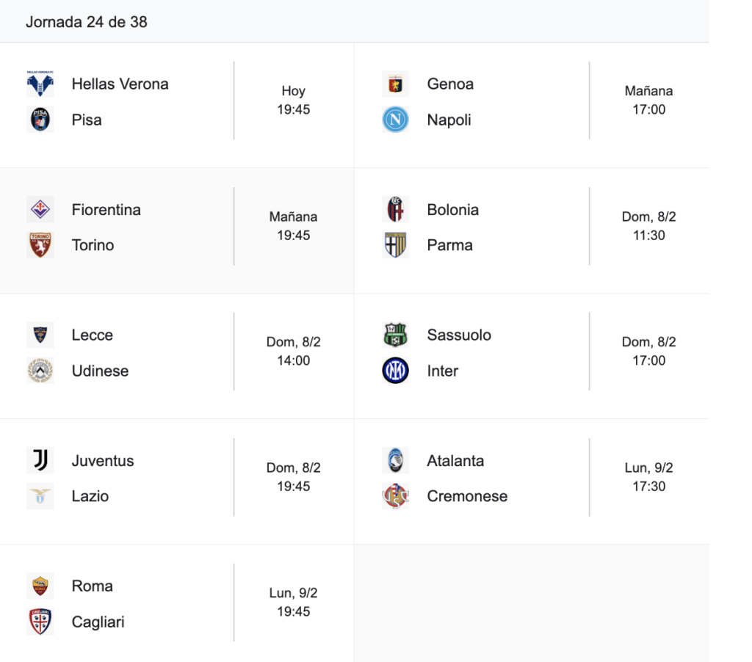Open the Cremonese team name link

click(467, 496)
